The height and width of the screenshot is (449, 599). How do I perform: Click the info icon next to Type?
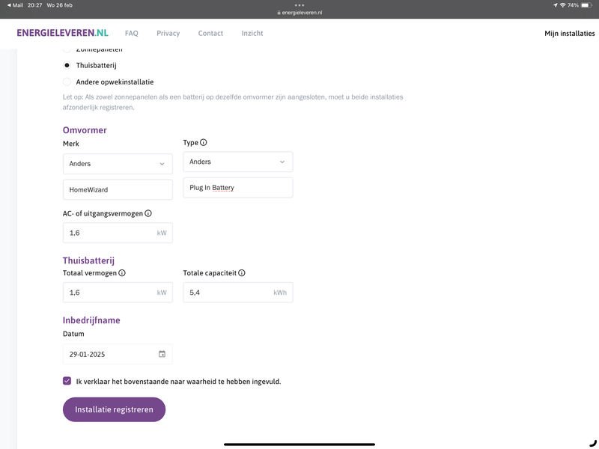point(204,143)
